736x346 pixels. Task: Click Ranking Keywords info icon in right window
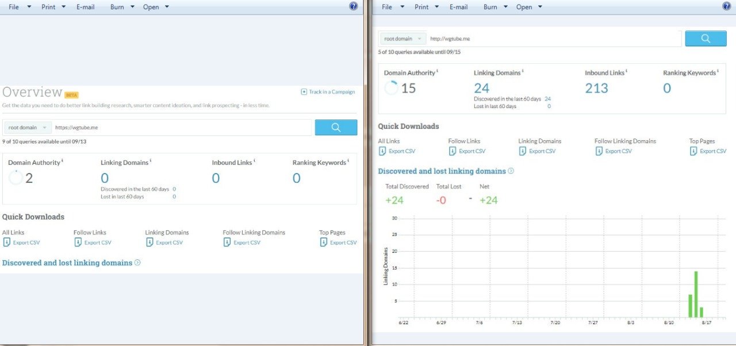[718, 71]
